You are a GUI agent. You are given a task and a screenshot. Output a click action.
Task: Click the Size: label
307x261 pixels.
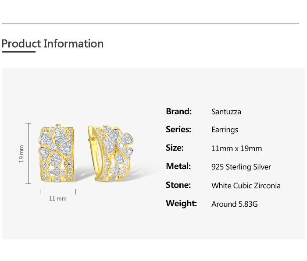tap(175, 148)
